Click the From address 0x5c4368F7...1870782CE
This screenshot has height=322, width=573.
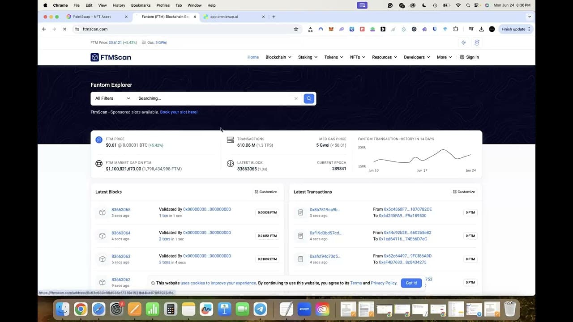point(408,209)
